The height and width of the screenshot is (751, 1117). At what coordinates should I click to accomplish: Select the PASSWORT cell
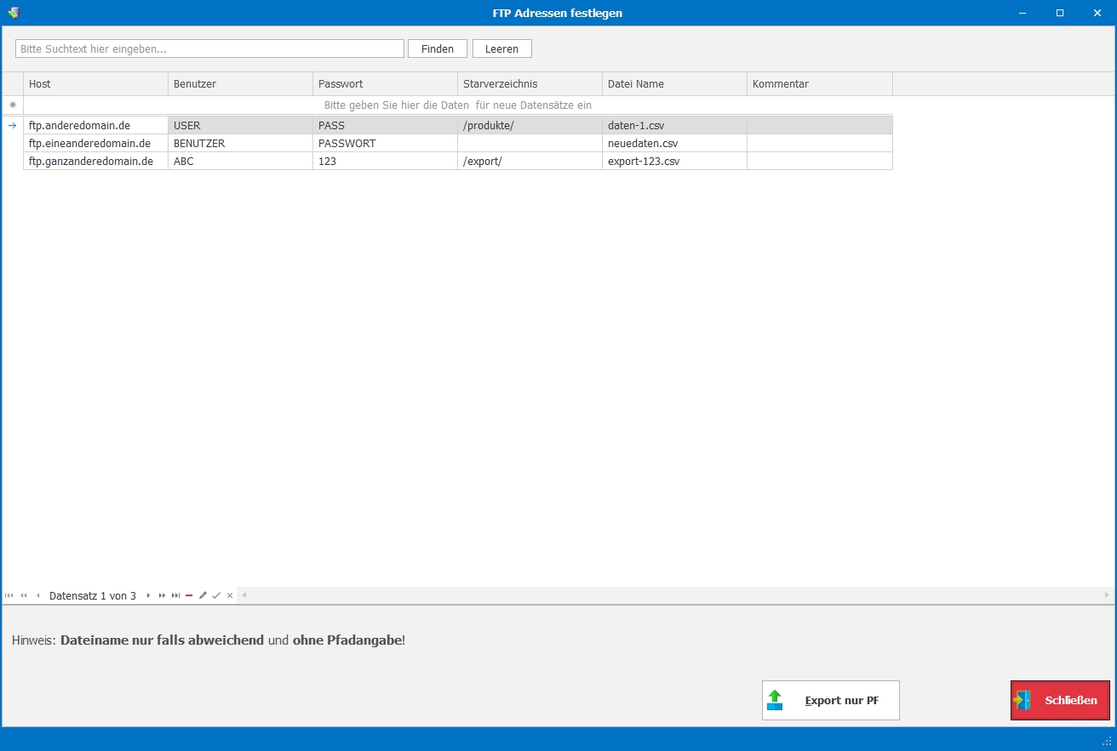[x=386, y=143]
